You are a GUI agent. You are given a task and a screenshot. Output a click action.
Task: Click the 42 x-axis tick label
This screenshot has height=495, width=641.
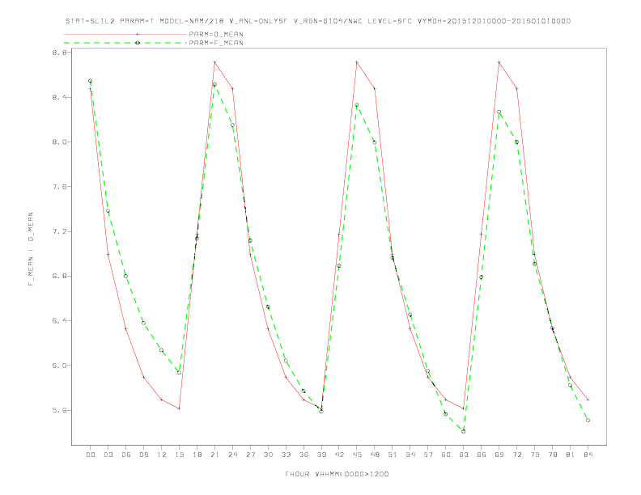click(x=339, y=455)
